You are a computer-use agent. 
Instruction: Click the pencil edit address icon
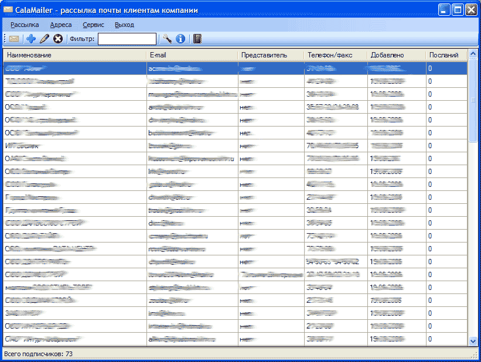[x=45, y=39]
